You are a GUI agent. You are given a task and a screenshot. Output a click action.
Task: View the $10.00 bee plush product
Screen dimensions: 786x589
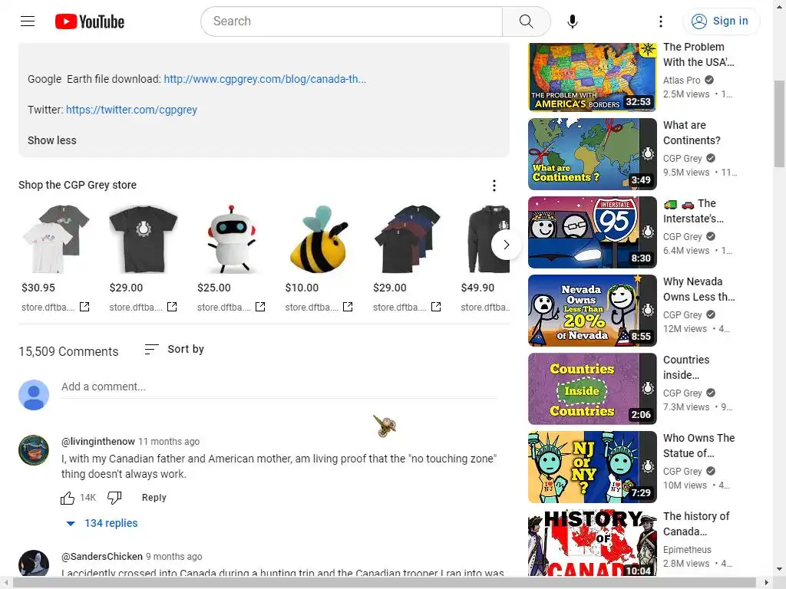coord(319,239)
